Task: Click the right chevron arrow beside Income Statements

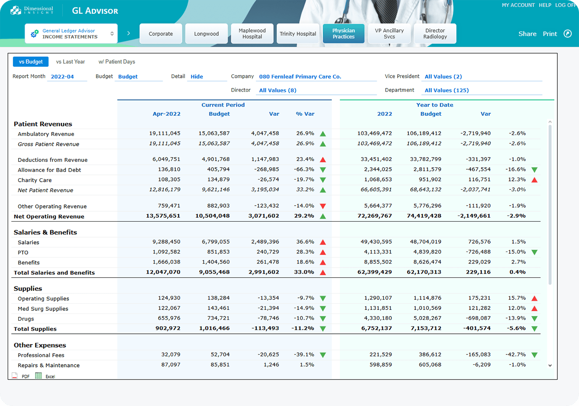Action: coord(129,33)
